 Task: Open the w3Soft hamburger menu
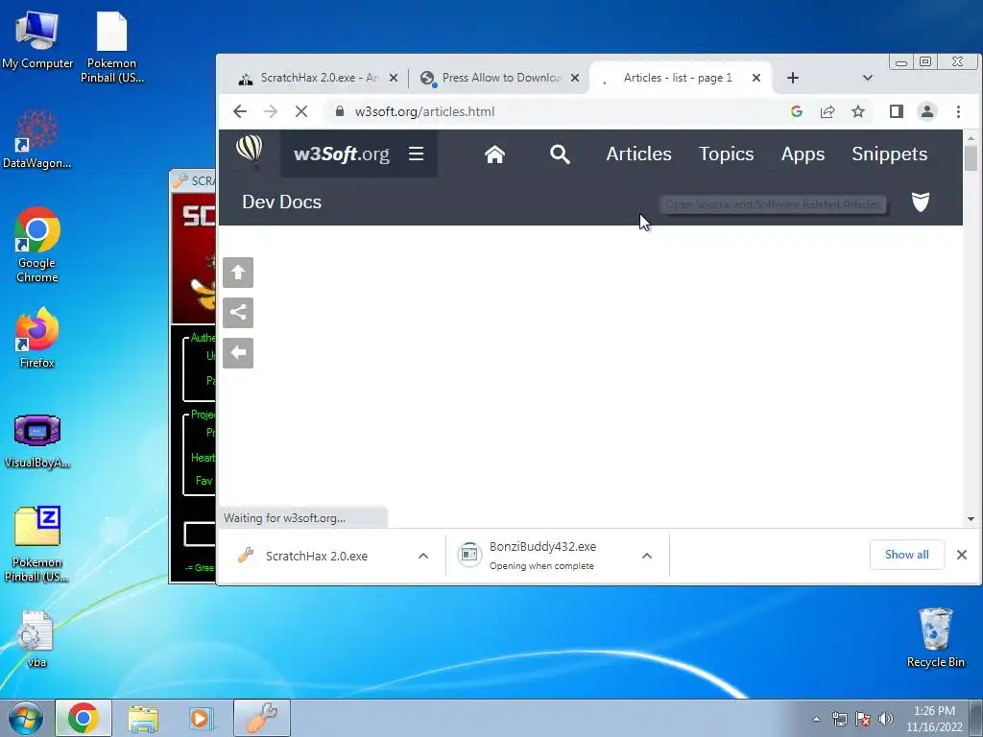tap(417, 155)
